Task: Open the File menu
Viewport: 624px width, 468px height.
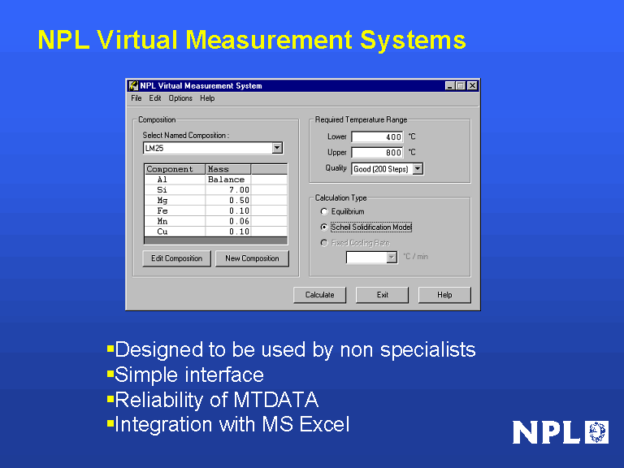Action: pyautogui.click(x=136, y=98)
